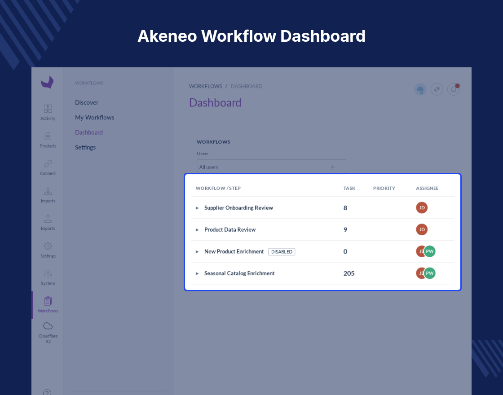Image resolution: width=503 pixels, height=395 pixels.
Task: Expand Supplier Onboarding Review workflow
Action: [197, 208]
